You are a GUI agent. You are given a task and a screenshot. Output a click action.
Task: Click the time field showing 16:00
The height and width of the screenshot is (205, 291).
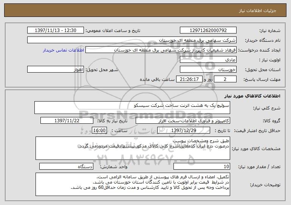pos(99,131)
